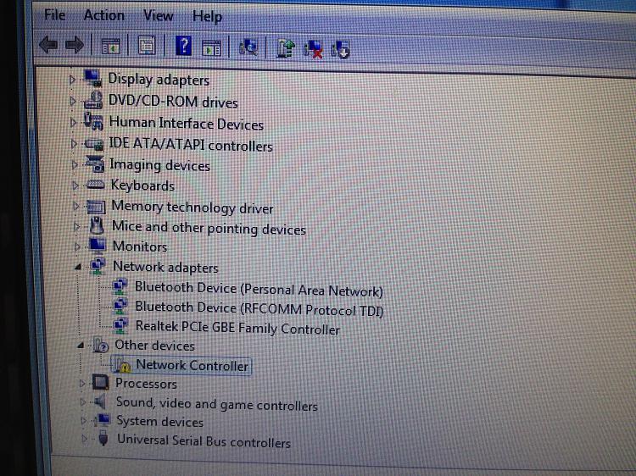Viewport: 636px width, 476px height.
Task: Select the Other devices label
Action: coord(154,346)
